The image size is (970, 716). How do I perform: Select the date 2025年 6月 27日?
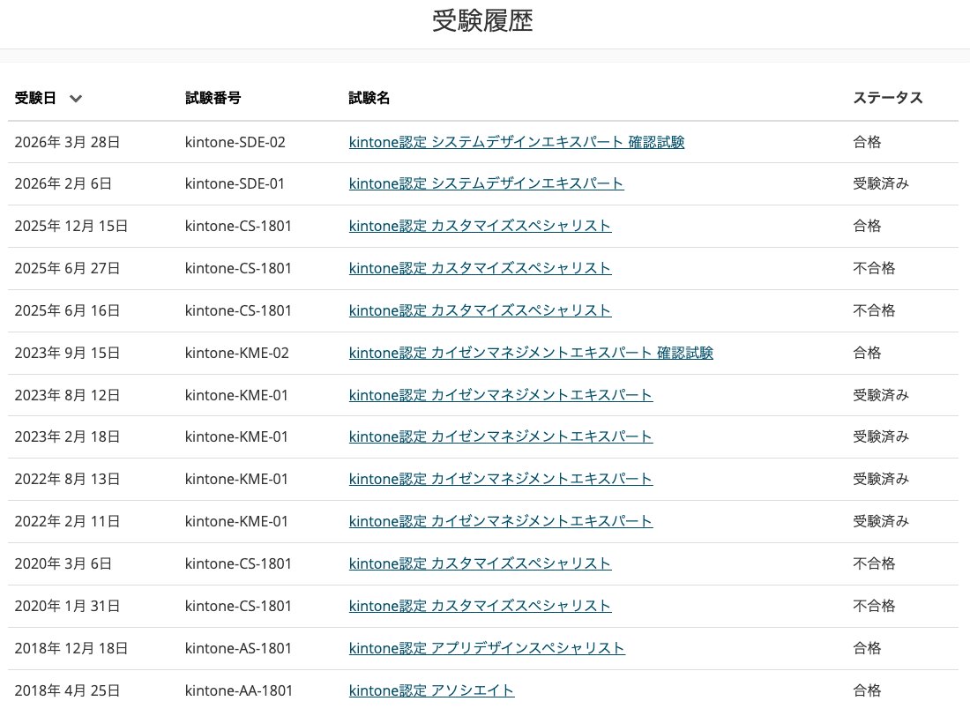pos(67,268)
